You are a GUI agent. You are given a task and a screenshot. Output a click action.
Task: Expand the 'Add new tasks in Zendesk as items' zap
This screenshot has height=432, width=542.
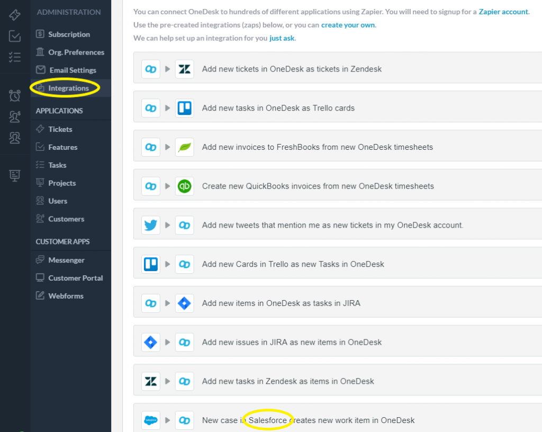click(168, 381)
